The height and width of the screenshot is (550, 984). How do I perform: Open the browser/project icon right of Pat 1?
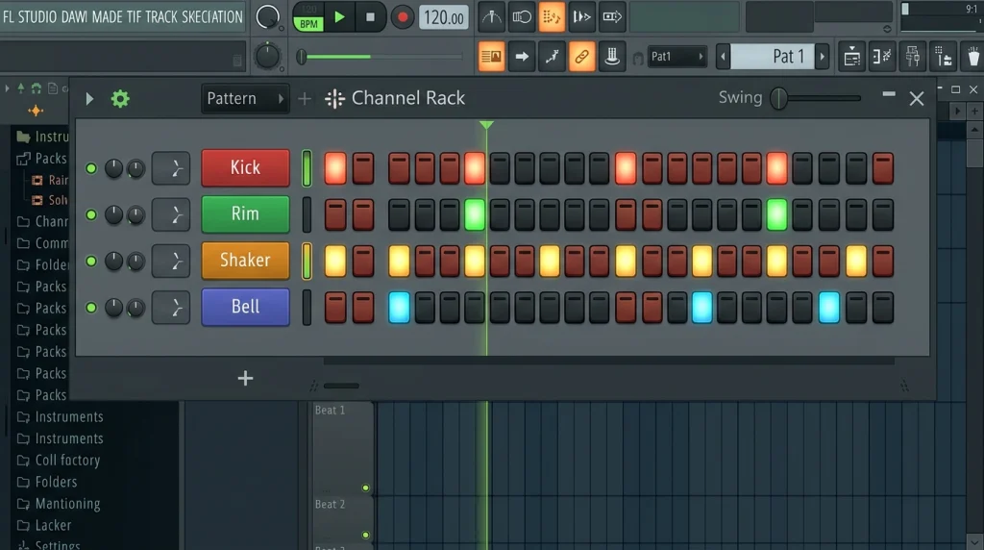tap(851, 57)
